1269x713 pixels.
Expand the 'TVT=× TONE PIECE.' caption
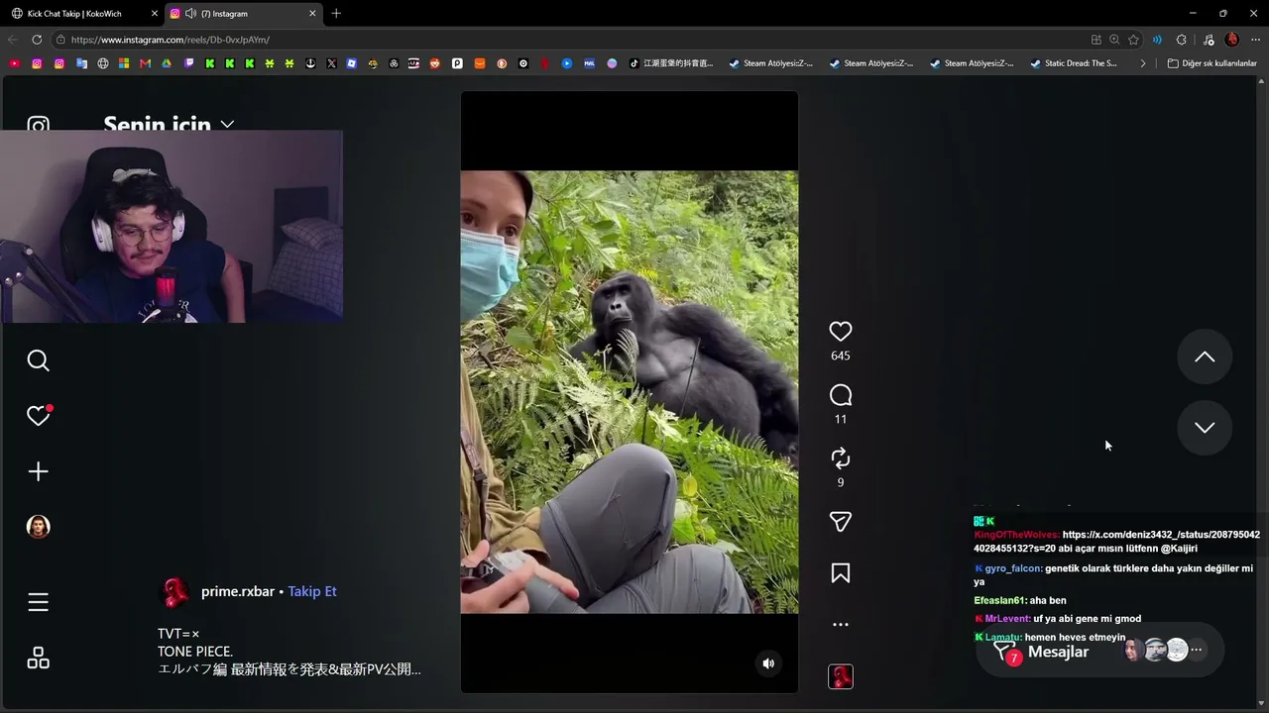[x=289, y=652]
